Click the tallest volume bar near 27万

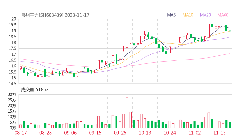tap(127, 113)
